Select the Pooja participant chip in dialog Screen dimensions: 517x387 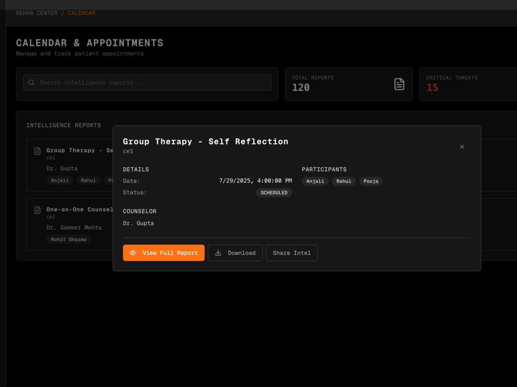point(371,181)
